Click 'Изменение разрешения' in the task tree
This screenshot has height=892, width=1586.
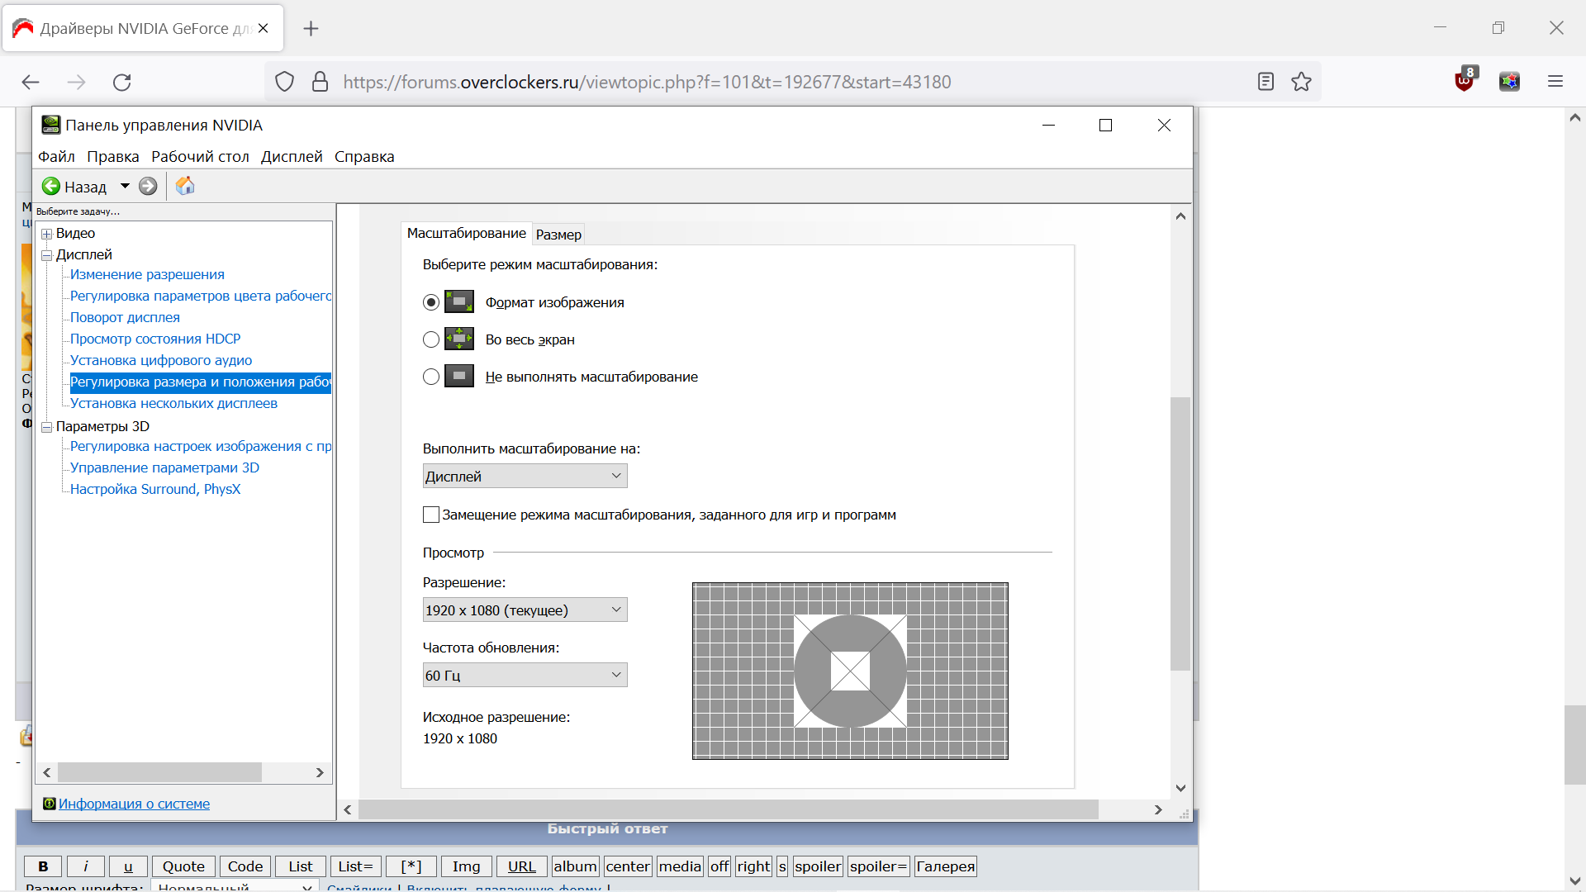click(147, 274)
